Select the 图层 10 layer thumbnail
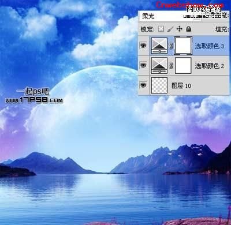Image resolution: width=231 pixels, height=225 pixels. pyautogui.click(x=159, y=85)
